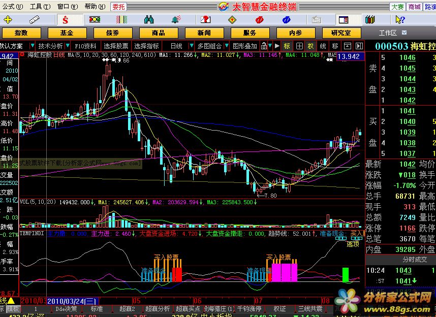Open the 商城 link at top right
The height and width of the screenshot is (317, 436).
tap(414, 7)
